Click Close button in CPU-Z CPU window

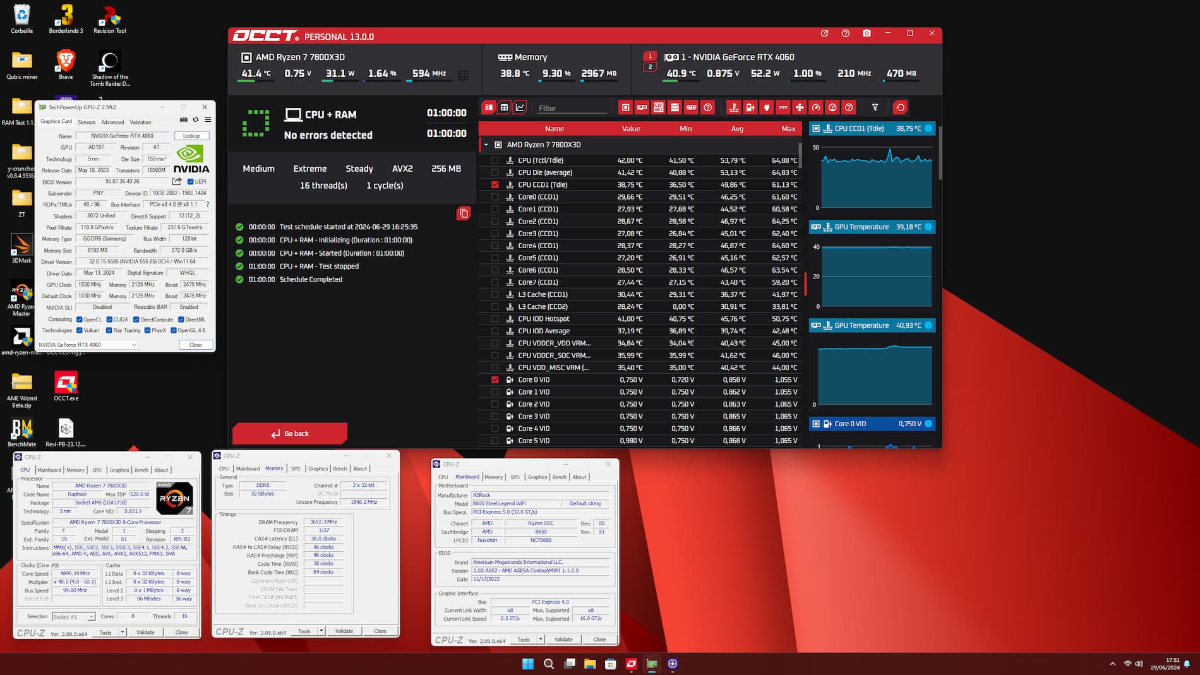coord(181,632)
